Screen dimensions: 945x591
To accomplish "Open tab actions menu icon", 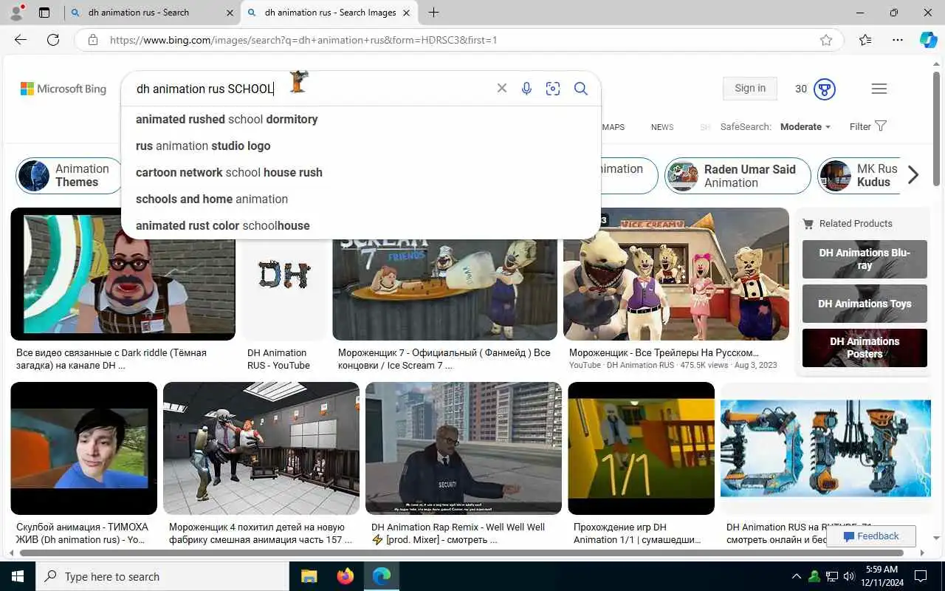I will pos(44,13).
